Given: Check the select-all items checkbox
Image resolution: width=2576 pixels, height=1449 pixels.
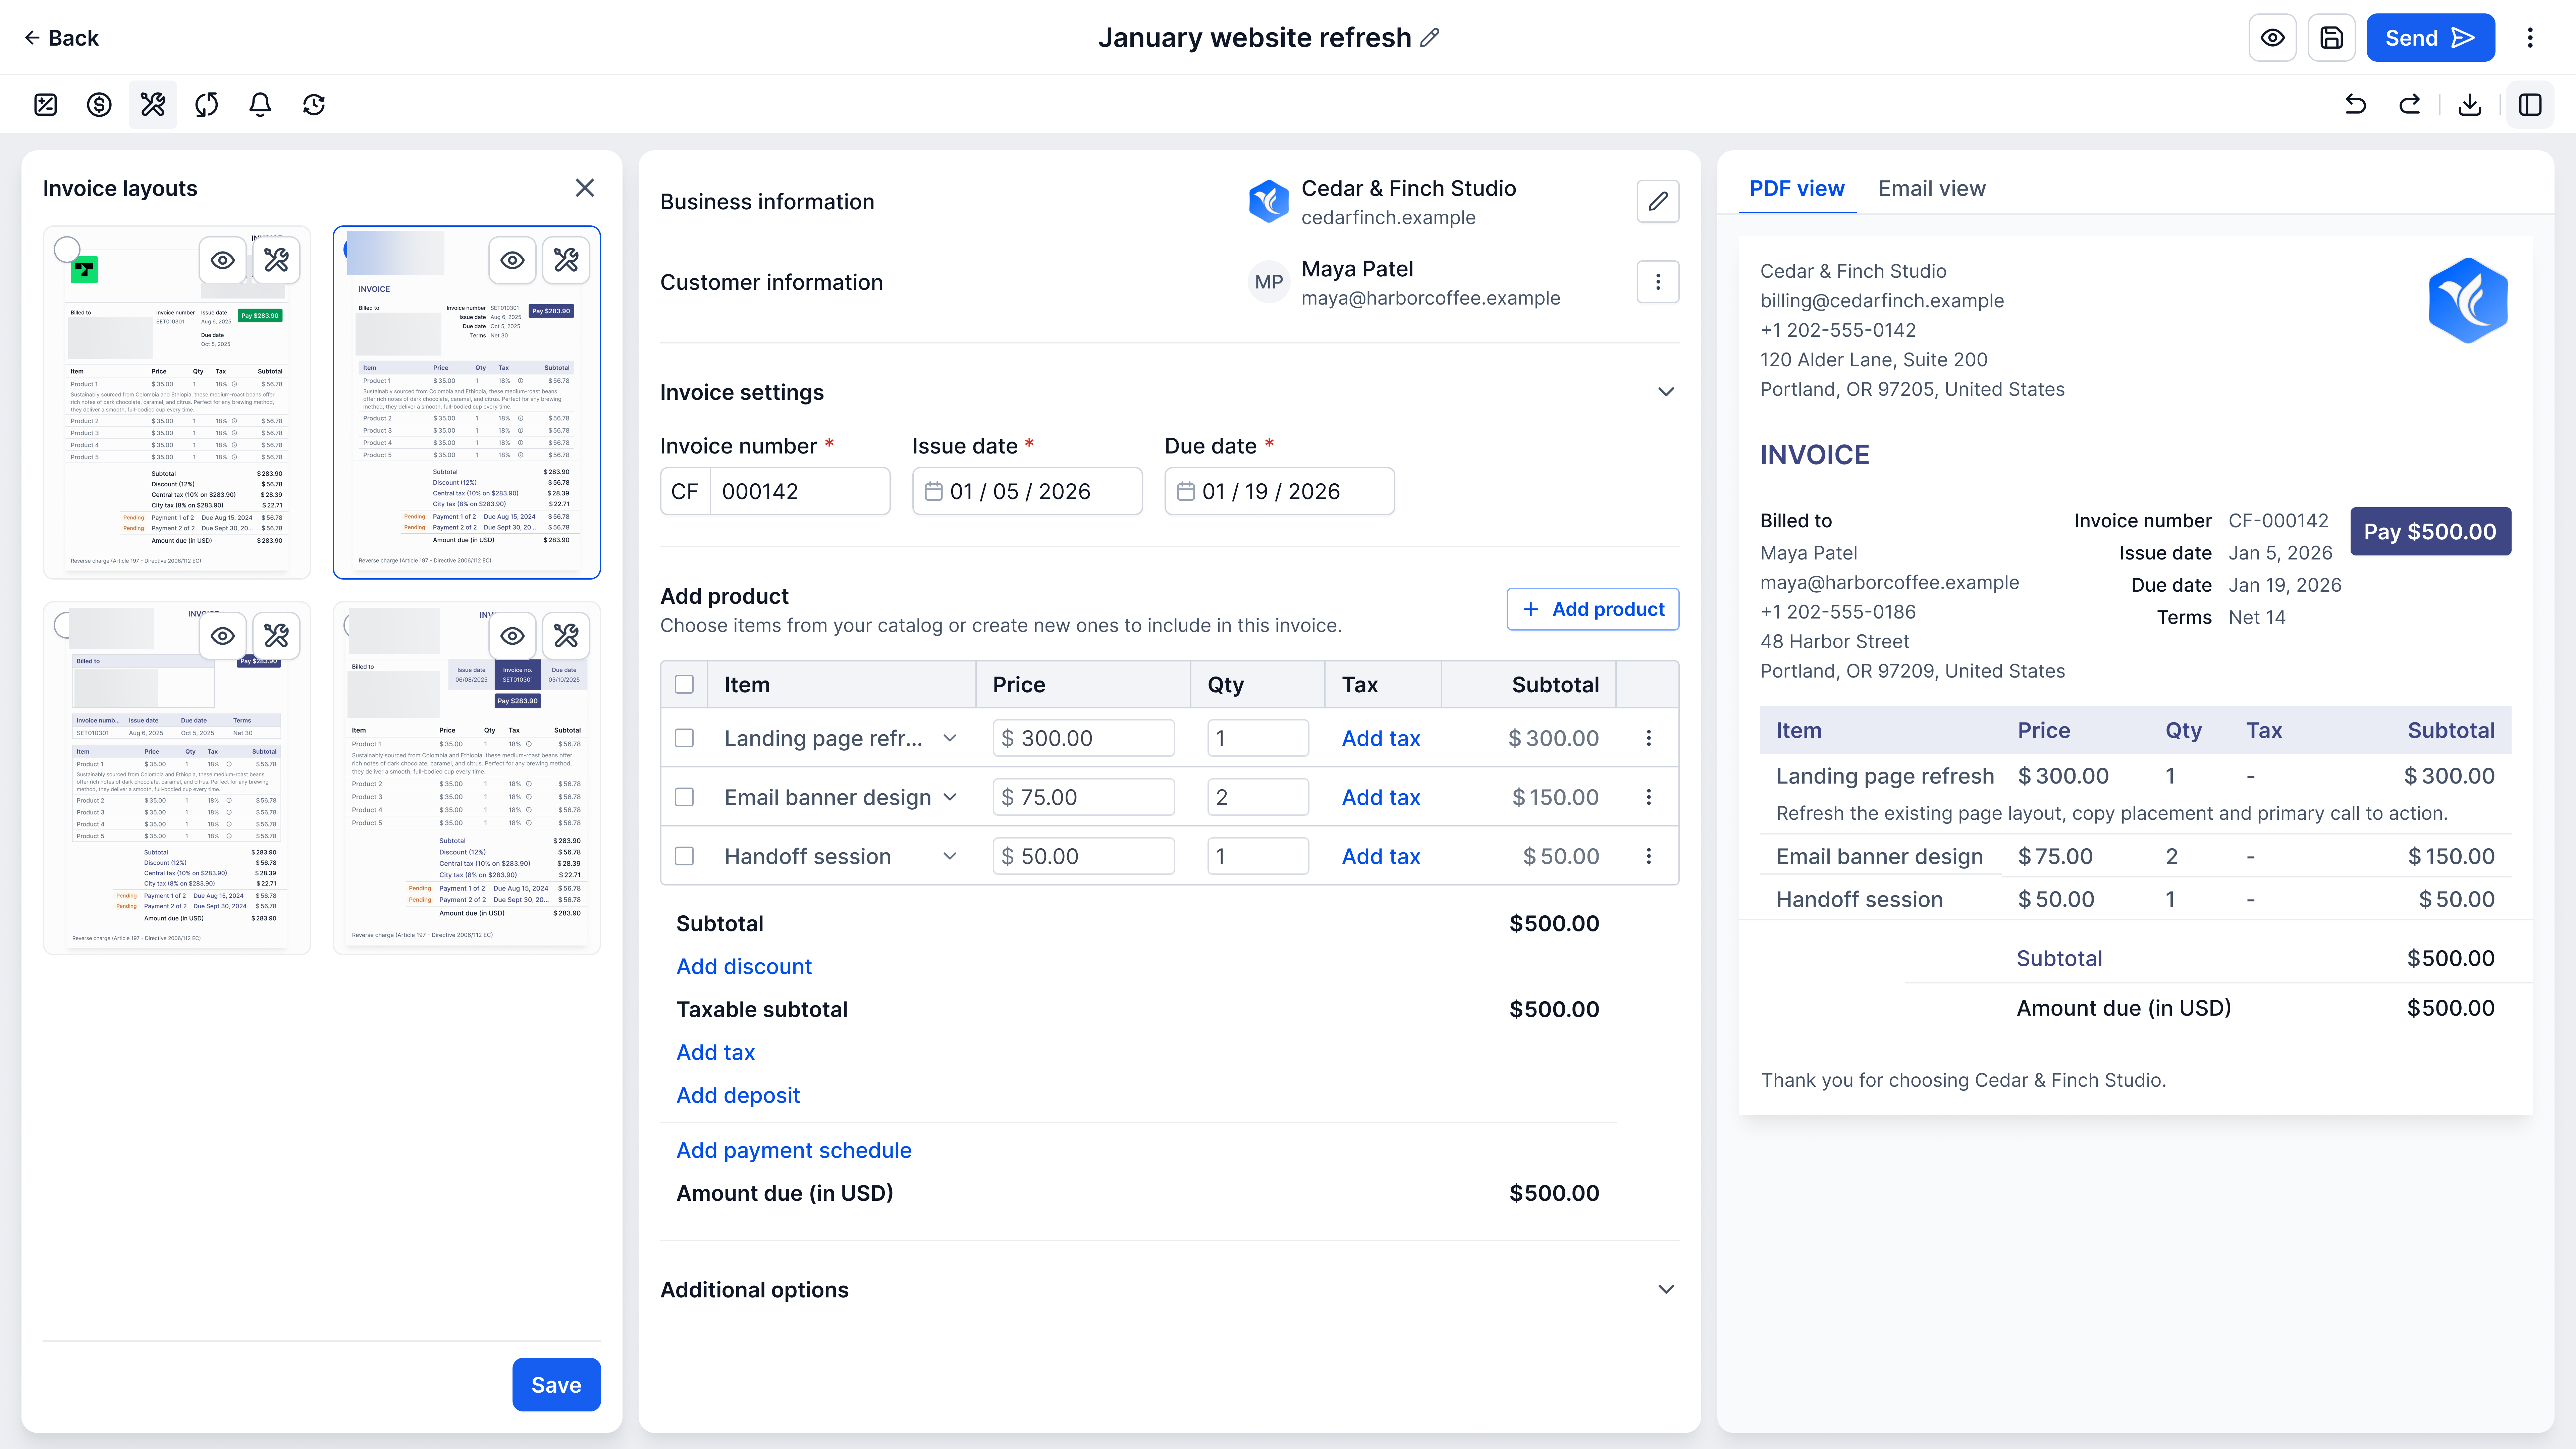Looking at the screenshot, I should (684, 685).
